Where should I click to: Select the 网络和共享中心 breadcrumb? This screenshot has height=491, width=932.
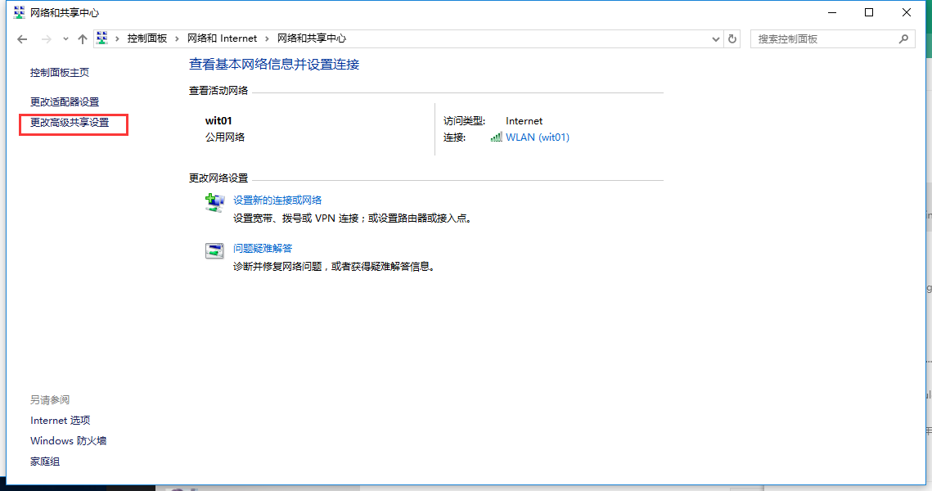click(x=312, y=38)
